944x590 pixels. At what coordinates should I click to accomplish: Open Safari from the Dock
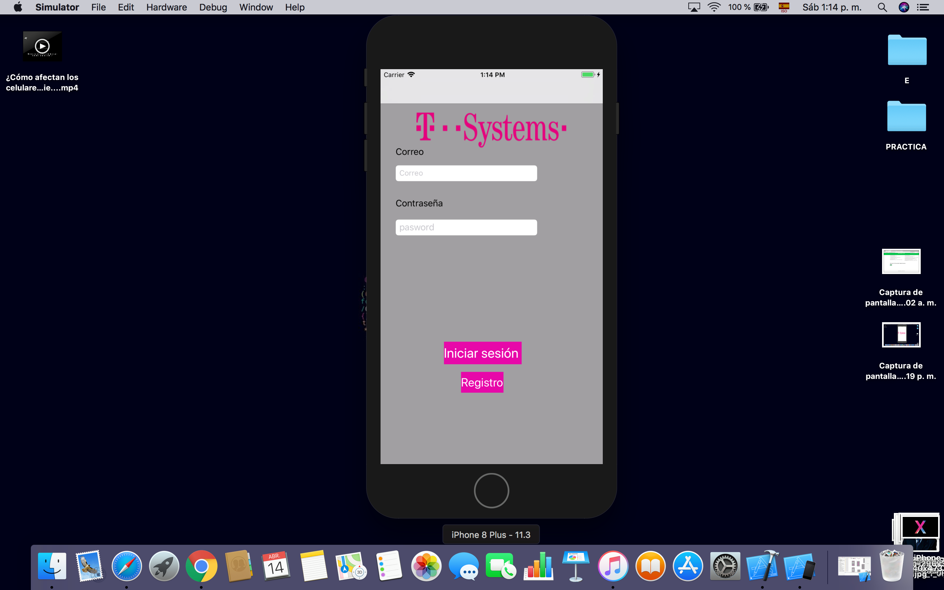127,566
